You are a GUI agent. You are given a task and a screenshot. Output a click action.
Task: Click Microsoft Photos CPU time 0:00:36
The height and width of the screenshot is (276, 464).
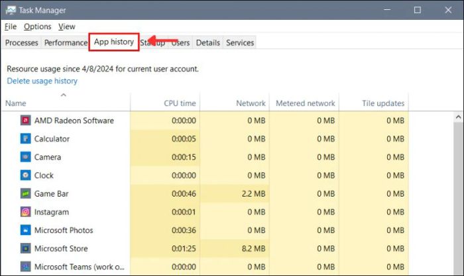click(184, 230)
